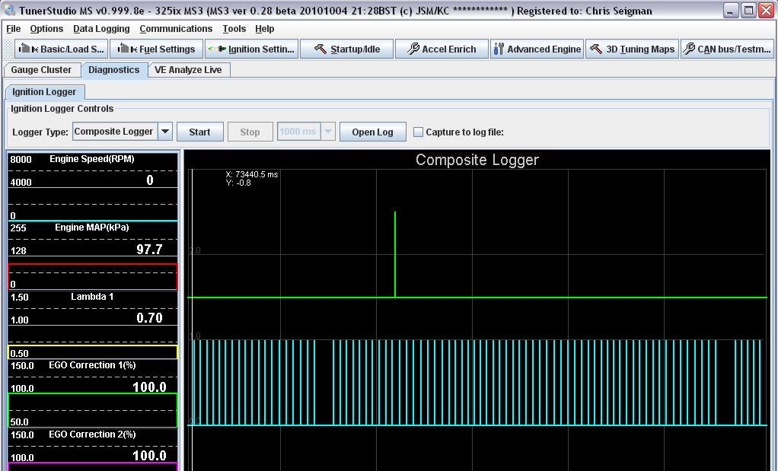Select the Engine Speed(RPM) gauge

[93, 186]
